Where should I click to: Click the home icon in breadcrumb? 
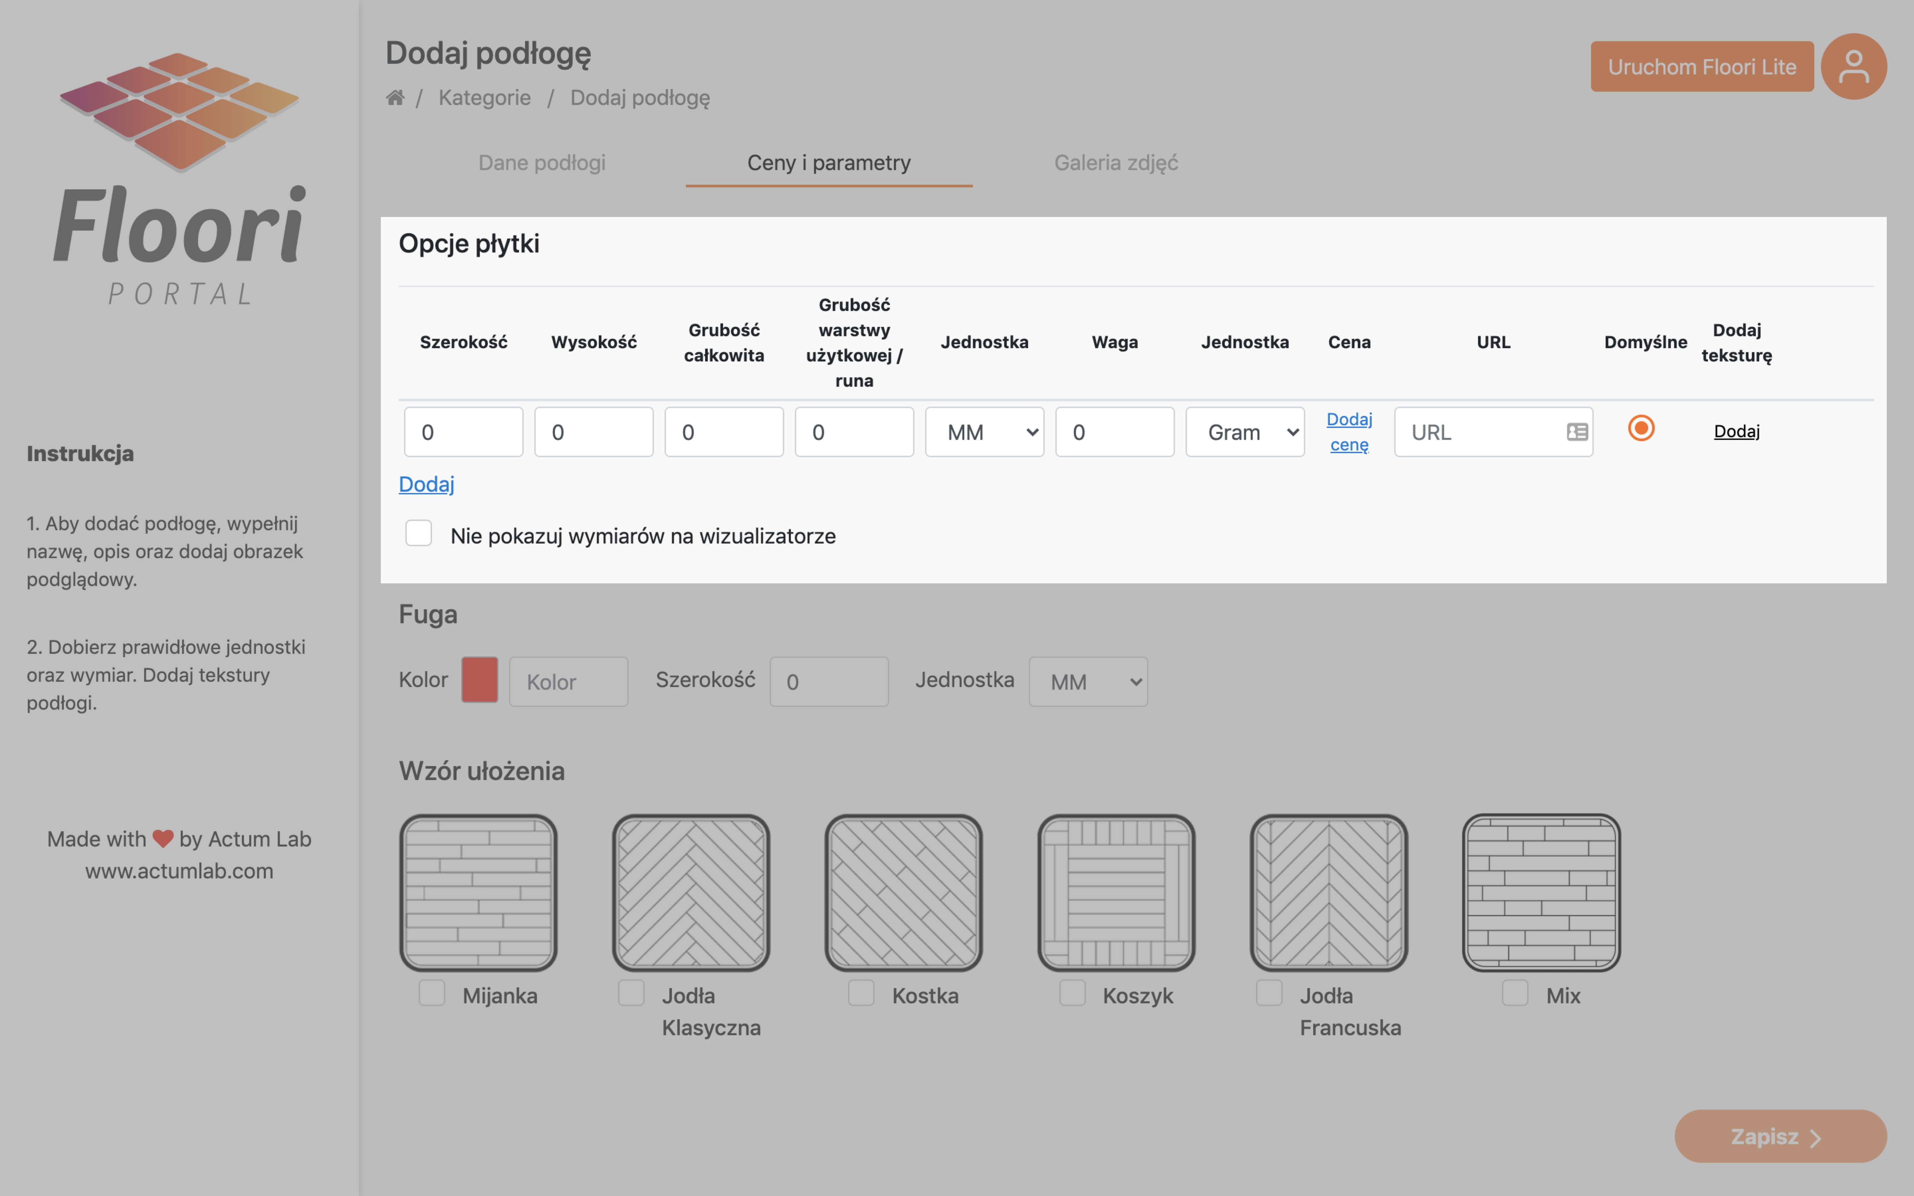[395, 97]
